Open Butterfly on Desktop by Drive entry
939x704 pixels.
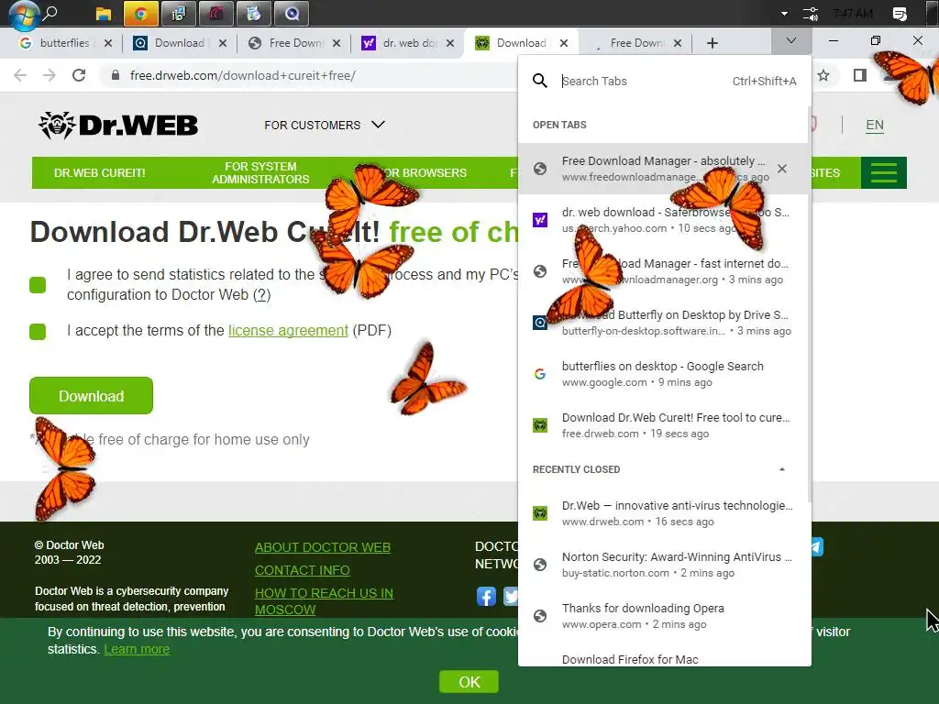(662, 323)
